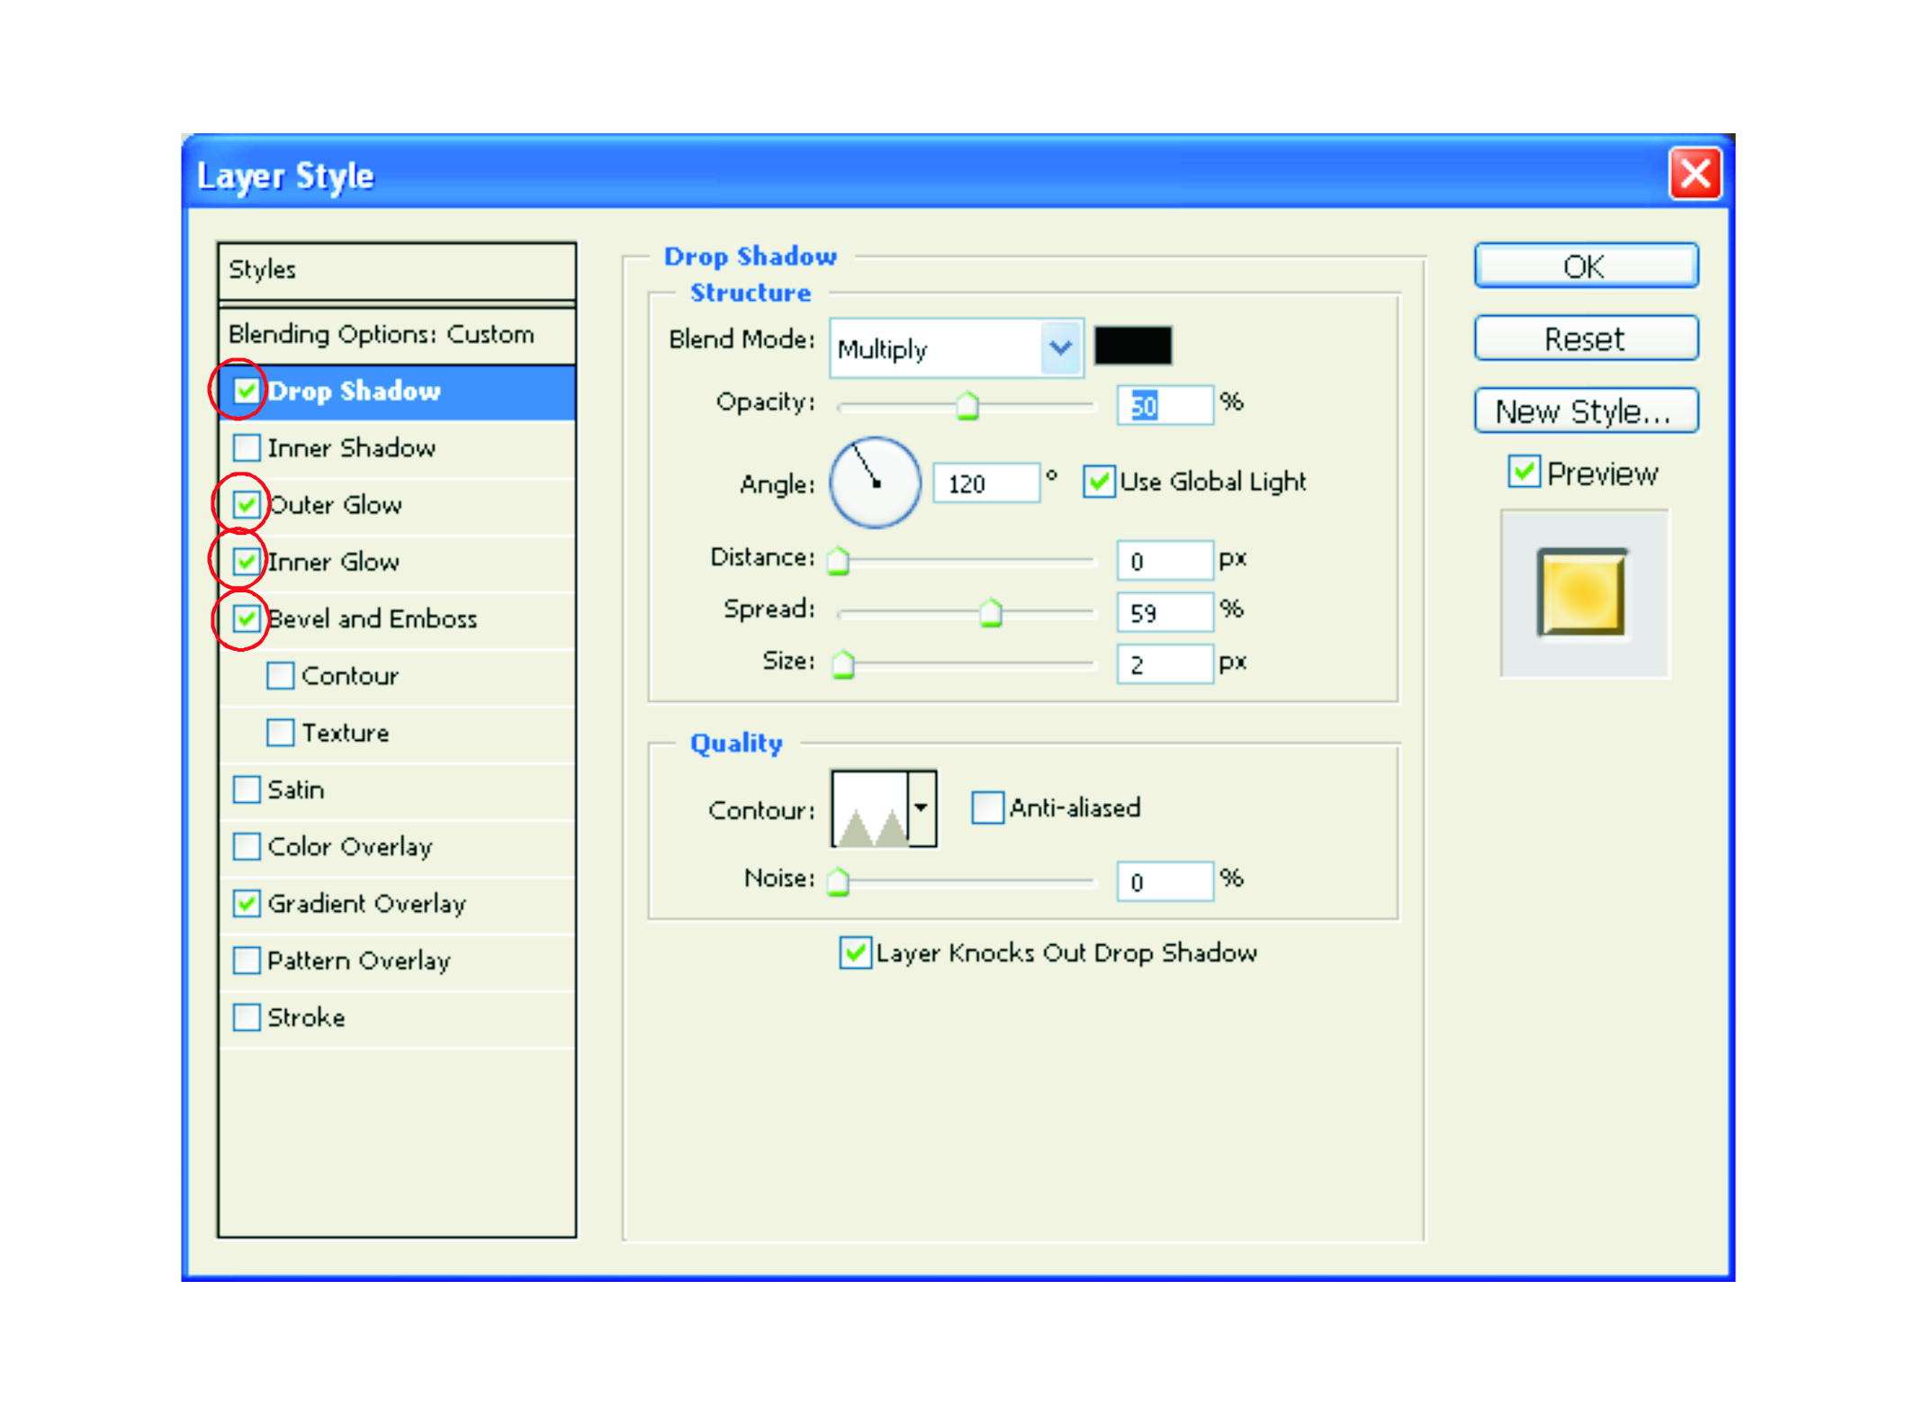This screenshot has width=1916, height=1416.
Task: Click the black shadow color swatch
Action: (1132, 346)
